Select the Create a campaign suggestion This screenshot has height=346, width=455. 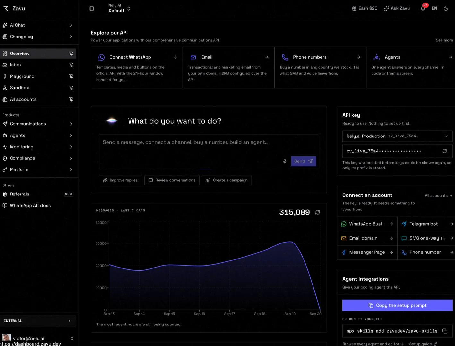pos(227,180)
